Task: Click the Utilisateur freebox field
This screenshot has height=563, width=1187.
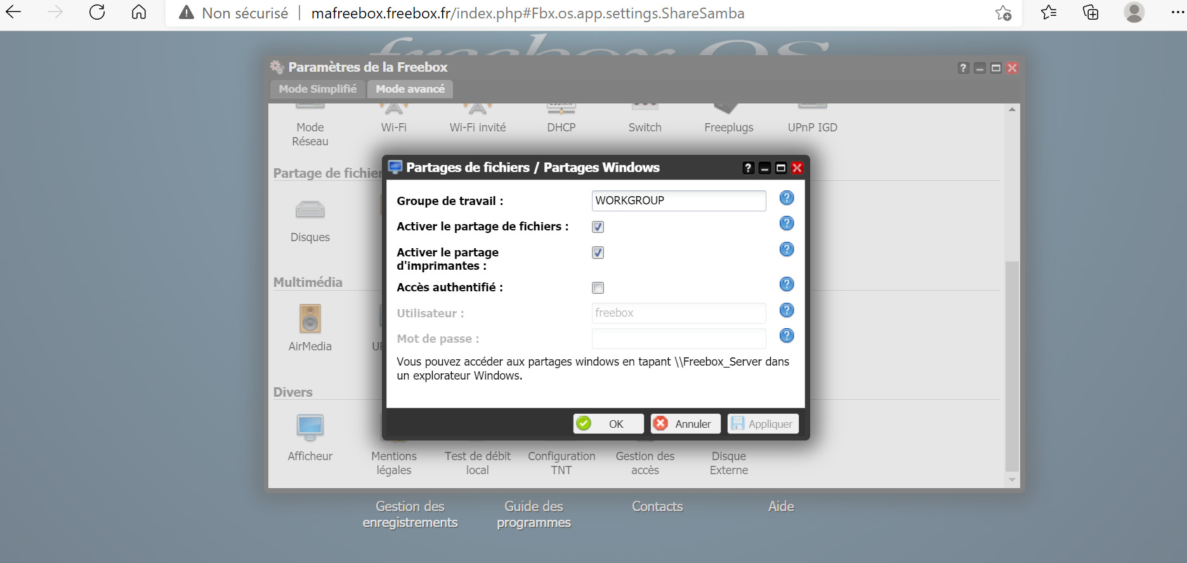Action: click(x=679, y=313)
